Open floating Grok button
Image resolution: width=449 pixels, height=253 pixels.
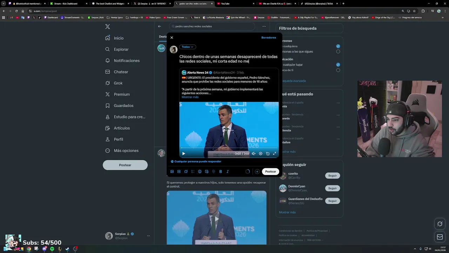[x=440, y=224]
